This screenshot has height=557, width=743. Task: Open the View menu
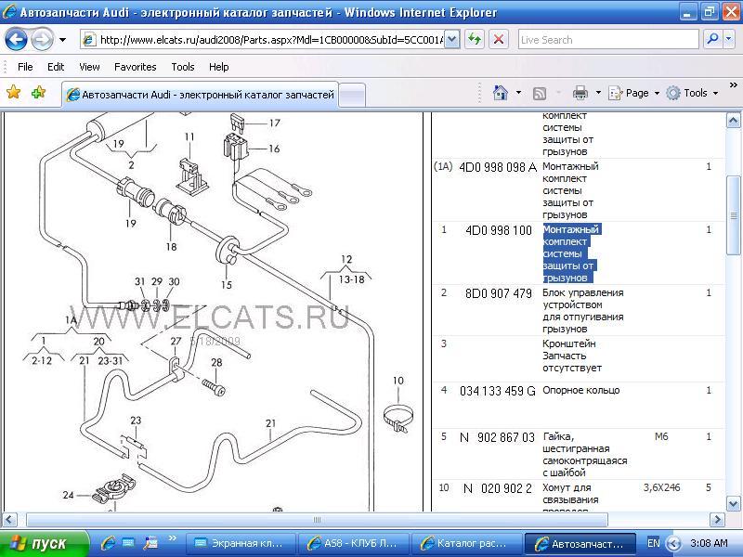click(89, 67)
